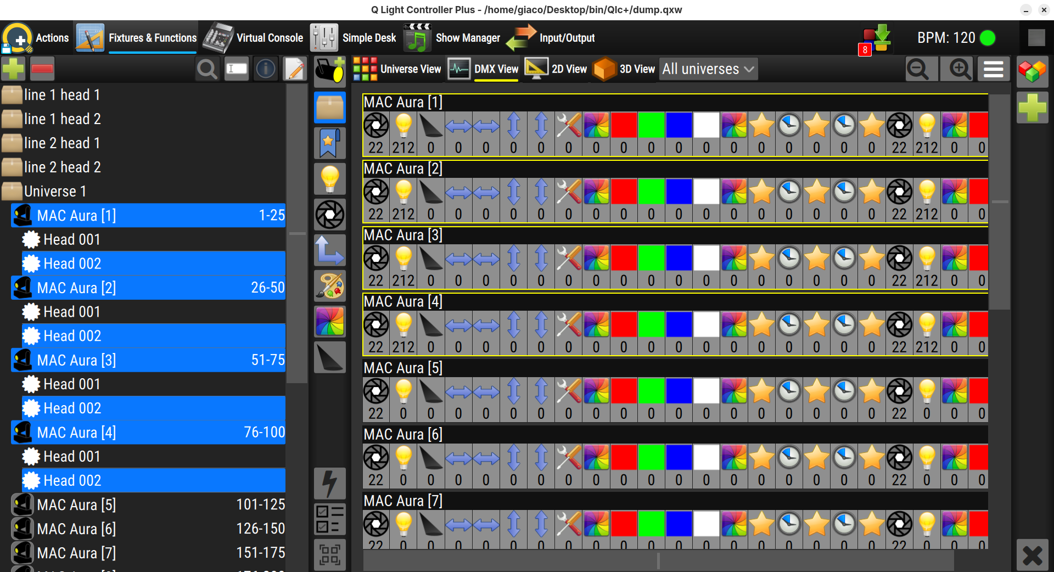Expand MAC Aura [6] in fixture tree
Viewport: 1054px width, 572px height.
click(148, 529)
